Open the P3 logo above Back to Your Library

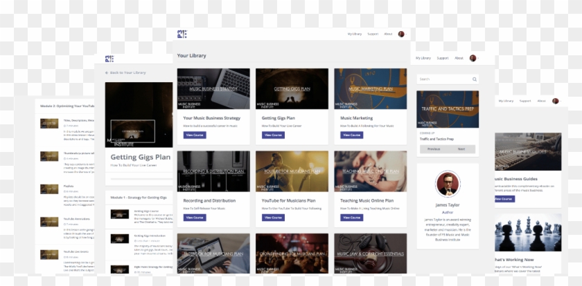tap(109, 59)
